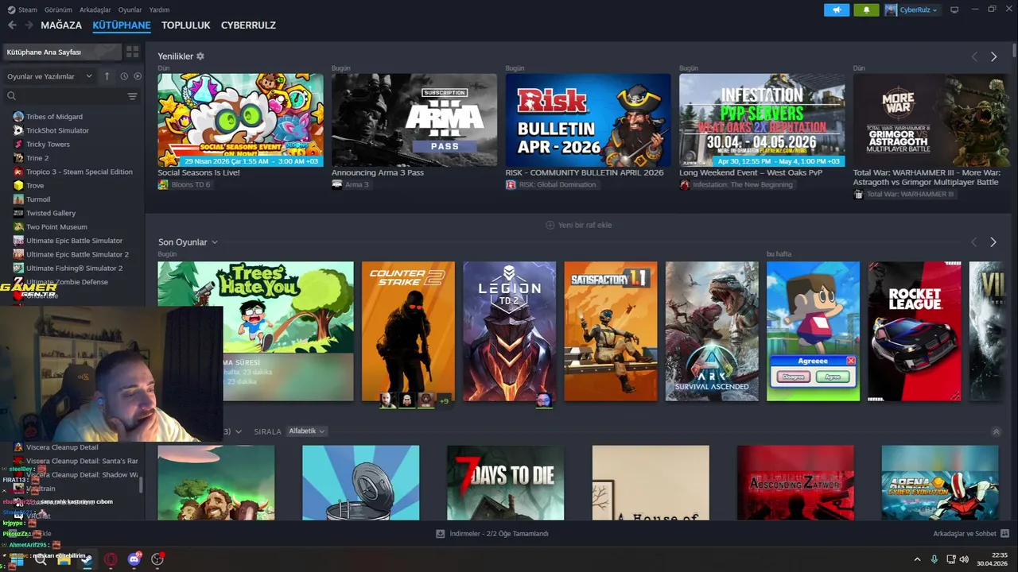Open the announcements megaphone button
This screenshot has height=572, width=1018.
point(837,10)
